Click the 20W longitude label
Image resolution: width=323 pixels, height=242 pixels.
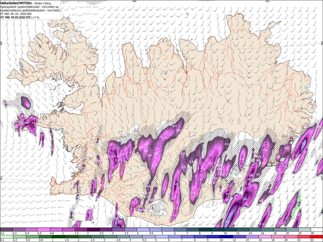pyautogui.click(x=134, y=1)
